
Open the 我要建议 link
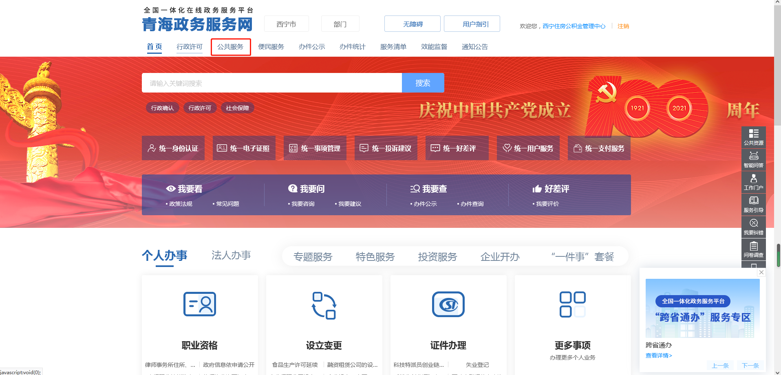[350, 204]
